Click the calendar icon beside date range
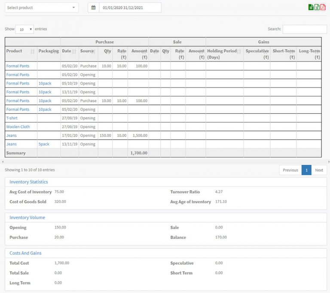 93,8
